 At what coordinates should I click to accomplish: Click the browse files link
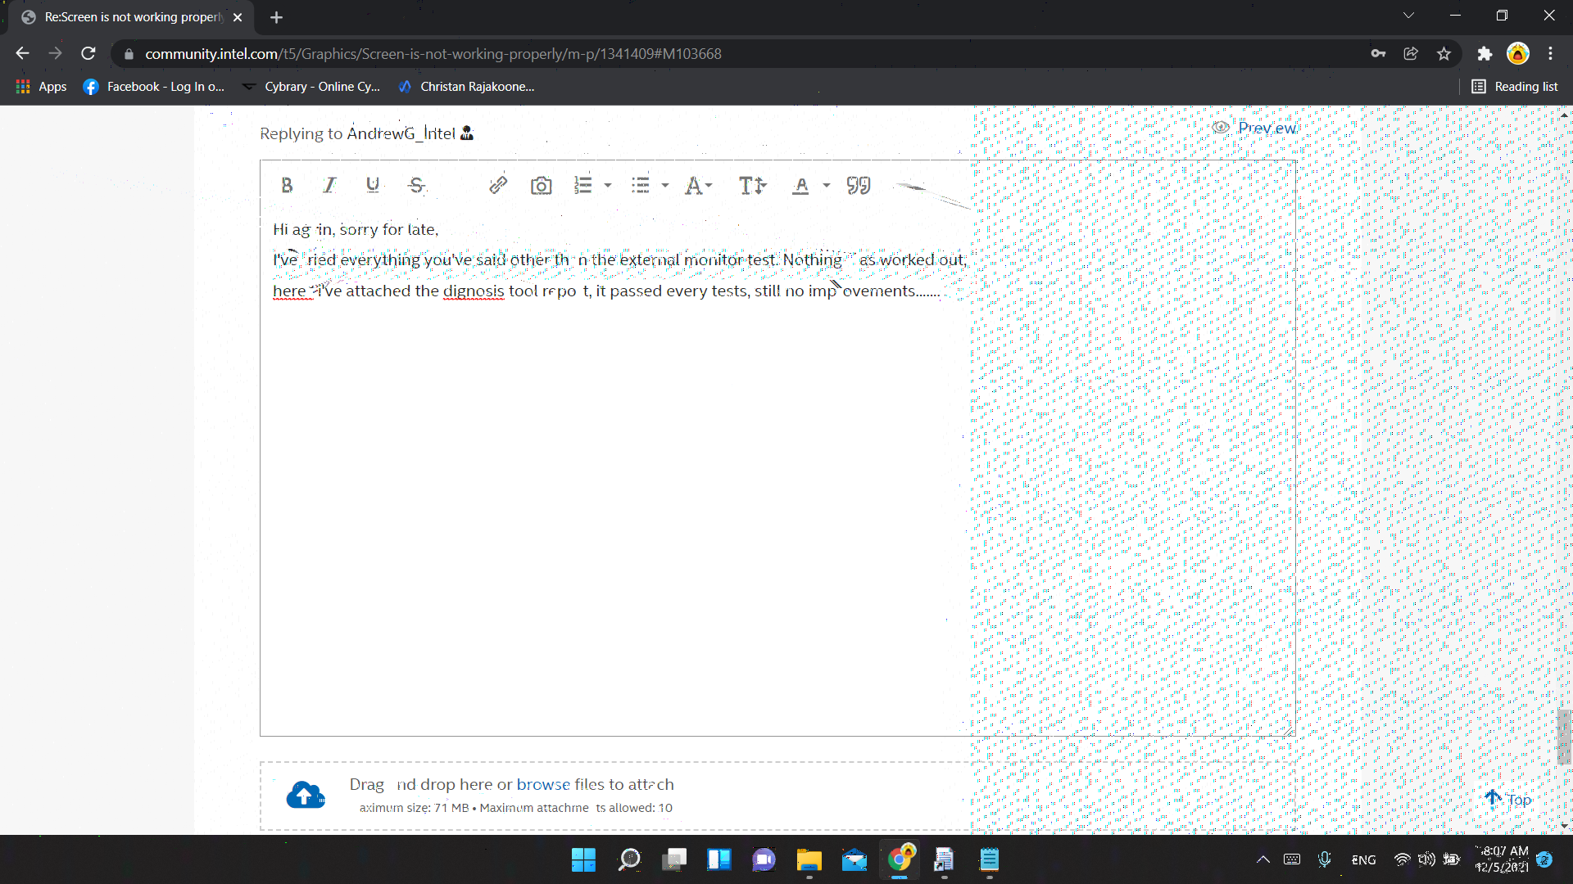(x=543, y=784)
